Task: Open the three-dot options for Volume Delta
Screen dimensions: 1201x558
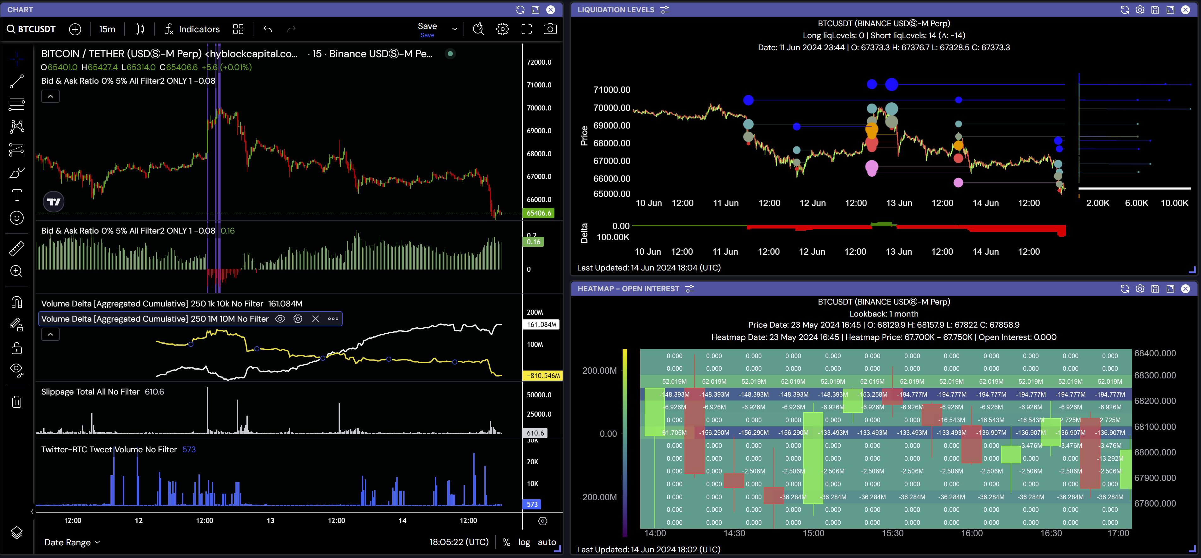Action: (x=333, y=319)
